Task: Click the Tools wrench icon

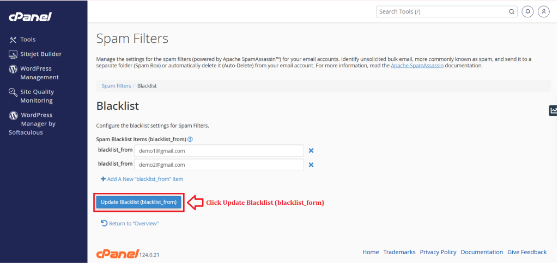Action: pyautogui.click(x=13, y=40)
